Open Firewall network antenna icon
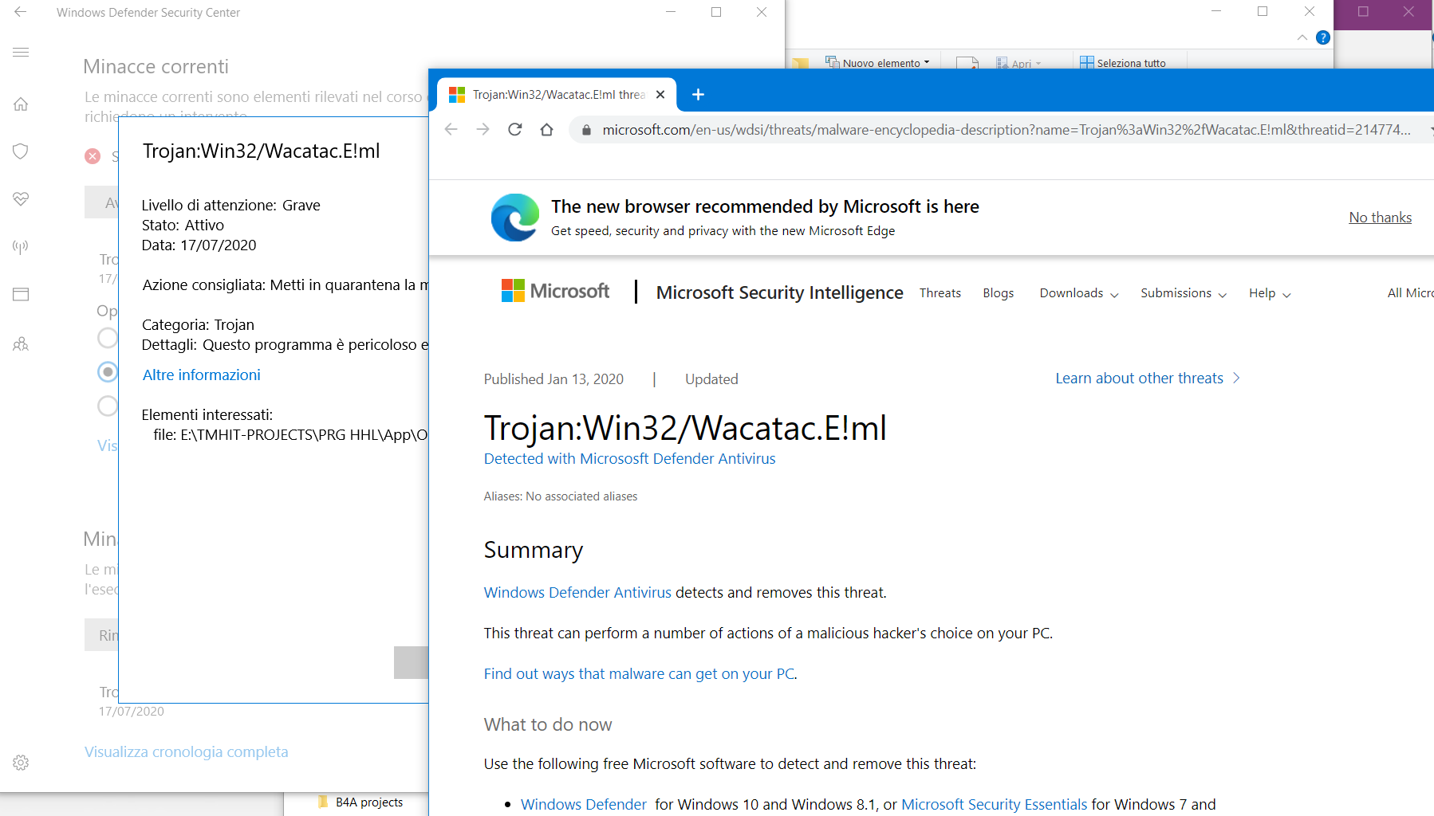Image resolution: width=1434 pixels, height=816 pixels. (21, 246)
